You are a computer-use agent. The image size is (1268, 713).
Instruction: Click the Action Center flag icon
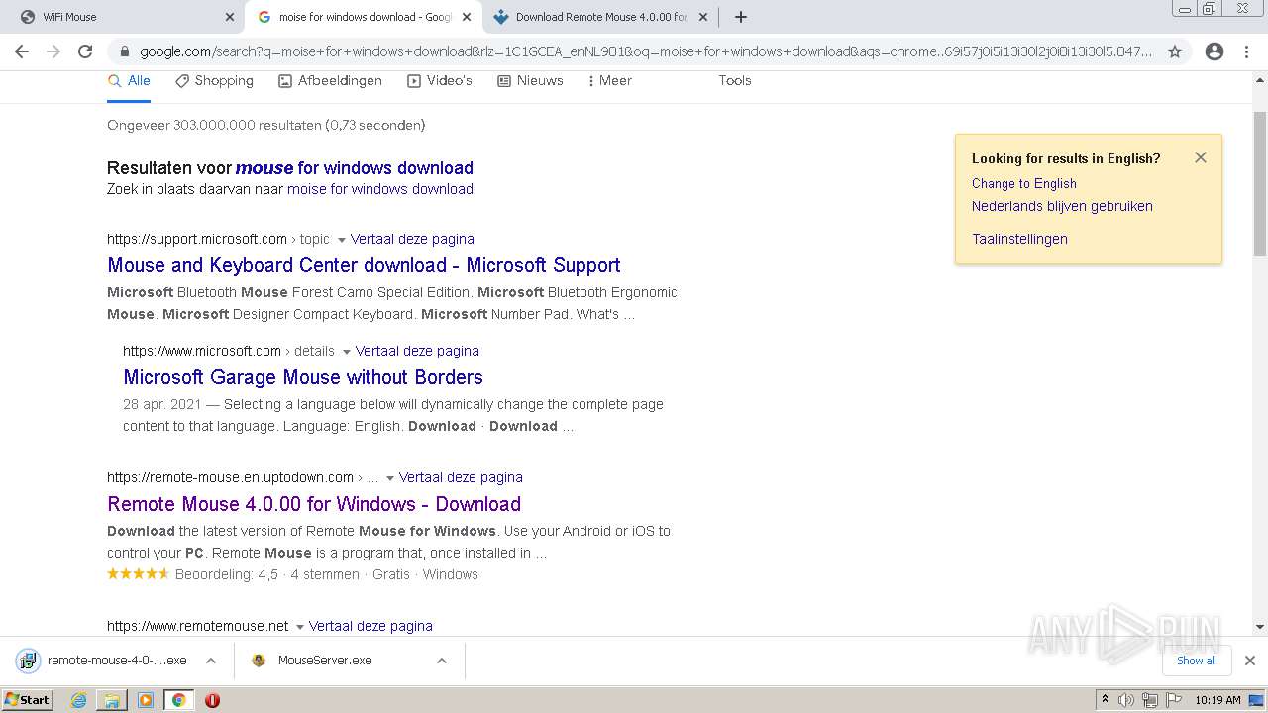1173,700
